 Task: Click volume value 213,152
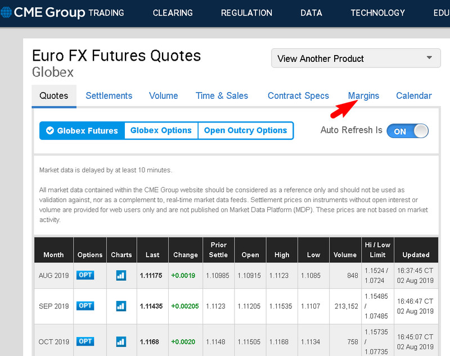pyautogui.click(x=346, y=306)
